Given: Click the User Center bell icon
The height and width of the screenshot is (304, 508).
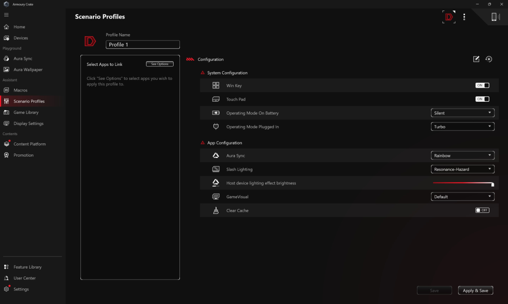Looking at the screenshot, I should [6, 278].
